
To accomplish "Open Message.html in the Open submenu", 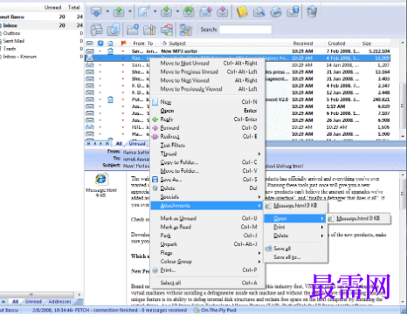I will coord(358,218).
